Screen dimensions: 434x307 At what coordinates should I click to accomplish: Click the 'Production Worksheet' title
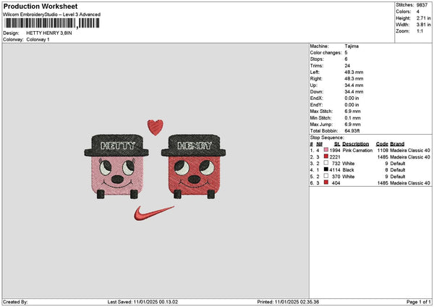41,6
